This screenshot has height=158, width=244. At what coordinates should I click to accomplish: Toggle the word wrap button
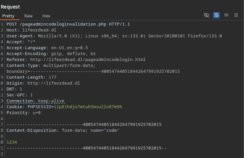coord(216,15)
